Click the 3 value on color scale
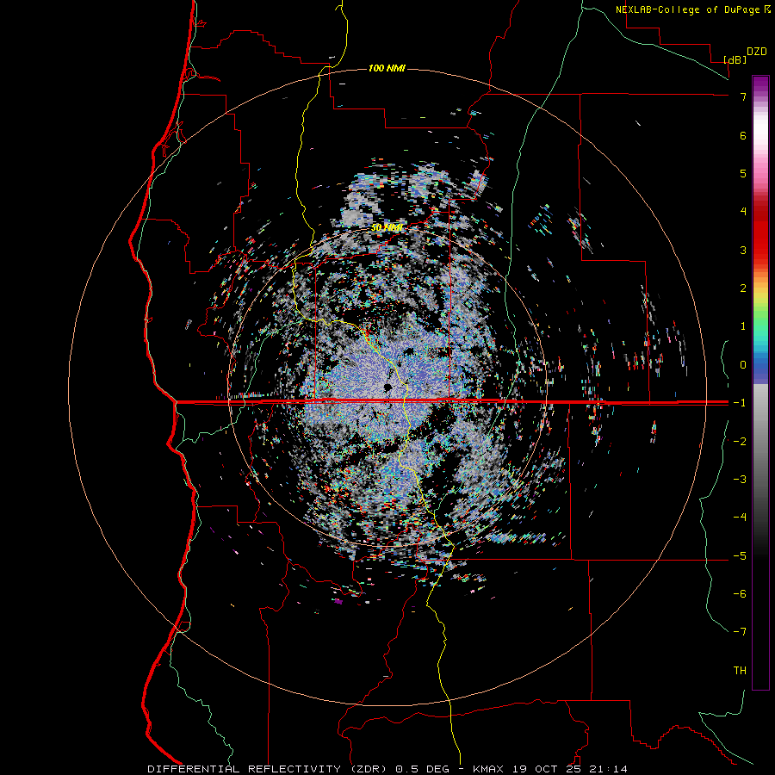This screenshot has height=775, width=775. coord(743,250)
